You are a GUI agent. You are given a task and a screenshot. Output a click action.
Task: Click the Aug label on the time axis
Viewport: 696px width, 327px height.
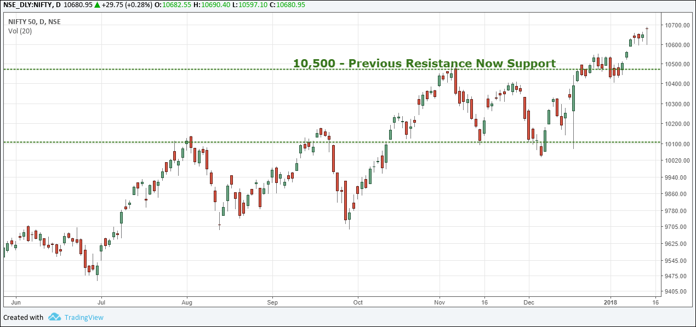point(187,302)
